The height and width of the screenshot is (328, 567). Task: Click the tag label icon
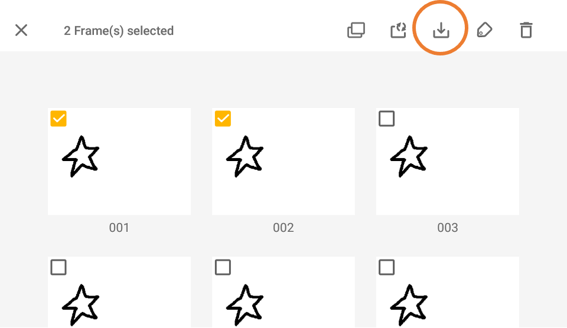[x=484, y=30]
